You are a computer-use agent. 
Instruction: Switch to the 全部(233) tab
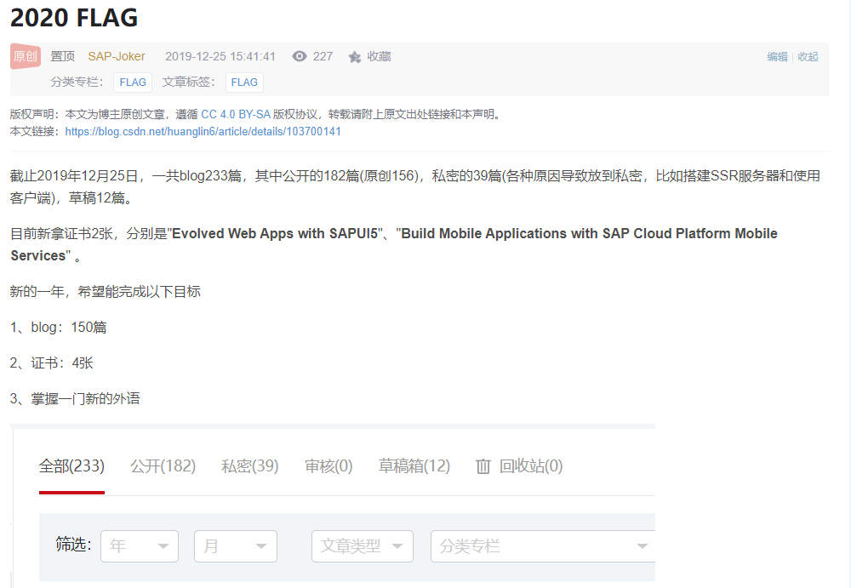pos(71,465)
